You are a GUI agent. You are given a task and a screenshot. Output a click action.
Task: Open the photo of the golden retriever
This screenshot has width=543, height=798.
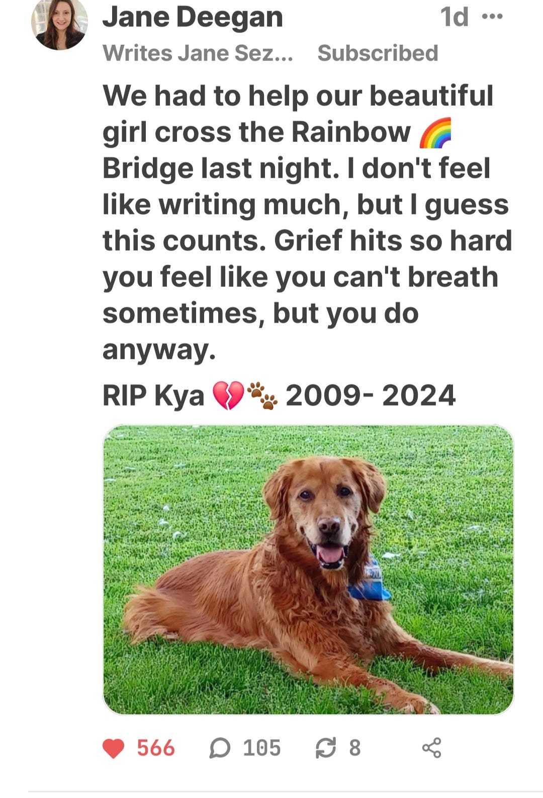308,570
